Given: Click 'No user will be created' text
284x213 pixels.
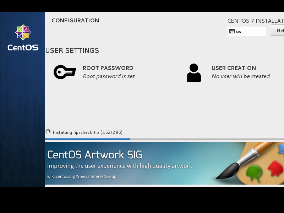Looking at the screenshot, I should (241, 76).
